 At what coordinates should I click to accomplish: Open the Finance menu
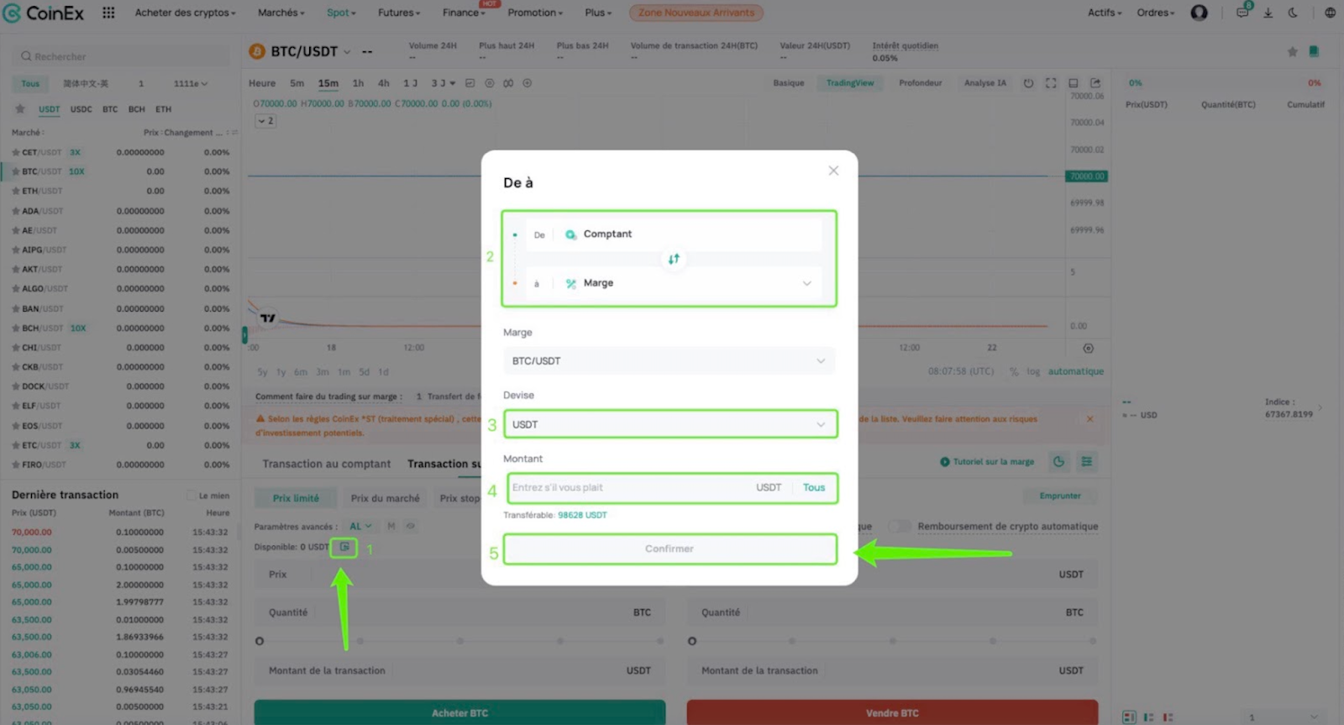[464, 13]
